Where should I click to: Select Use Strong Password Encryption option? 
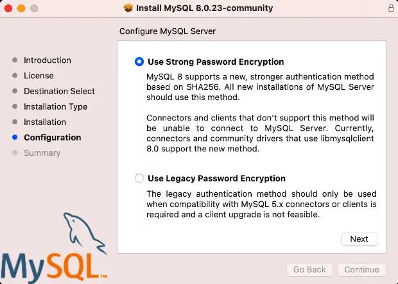139,62
